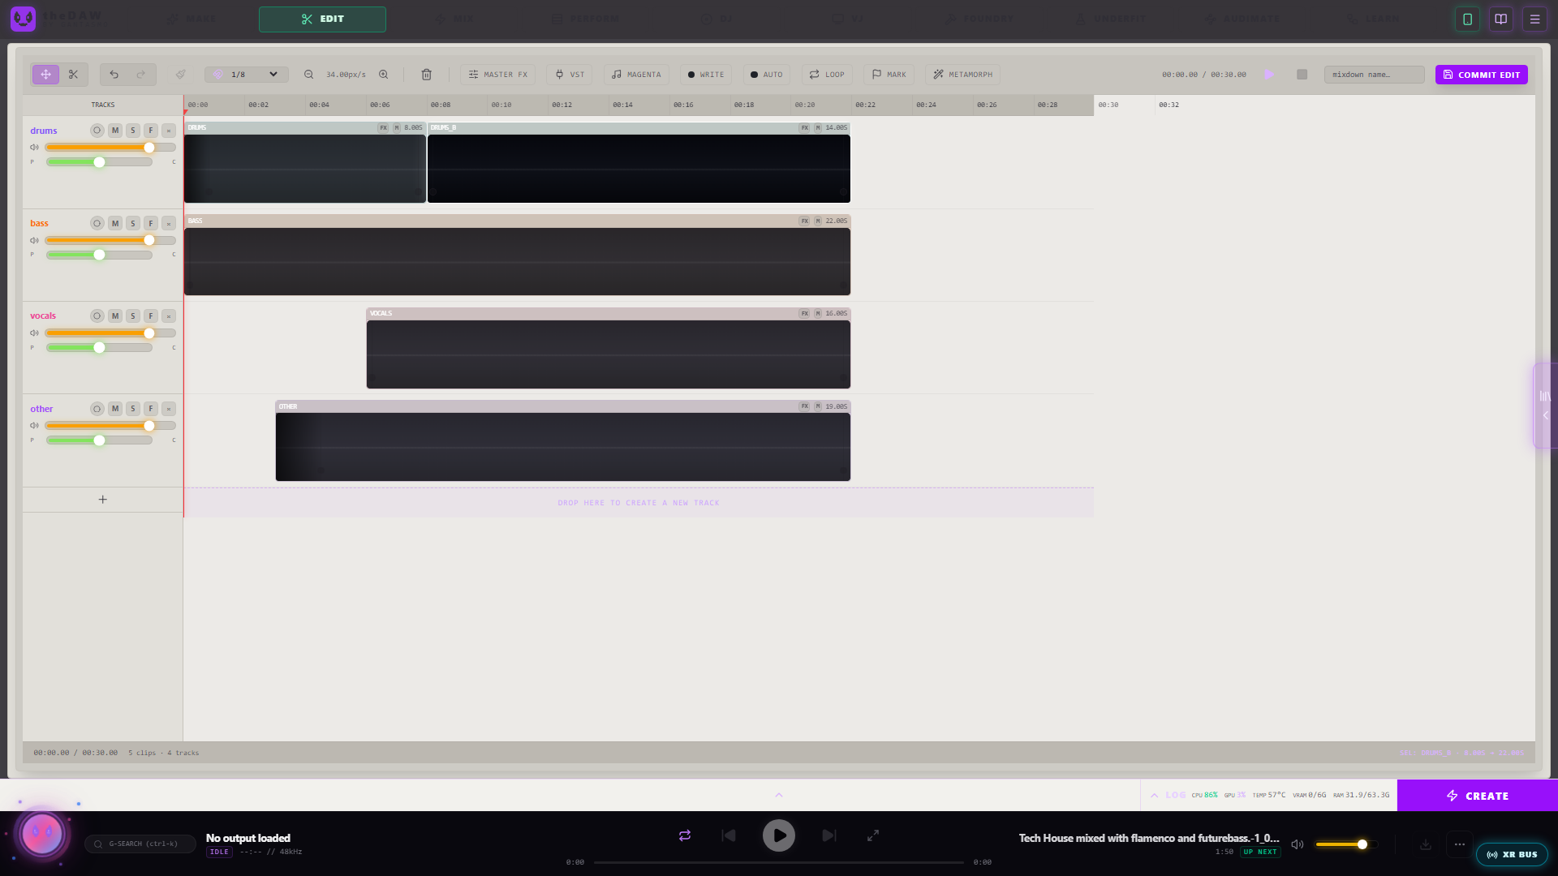The height and width of the screenshot is (876, 1558).
Task: Open the phone view icon in the top right
Action: coord(1467,19)
